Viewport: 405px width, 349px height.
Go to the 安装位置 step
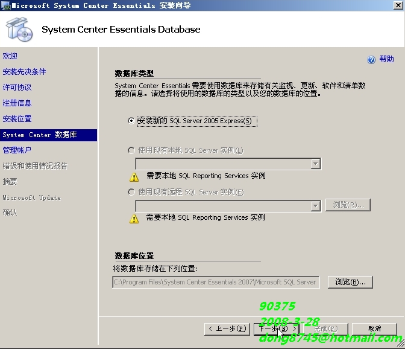tap(17, 119)
